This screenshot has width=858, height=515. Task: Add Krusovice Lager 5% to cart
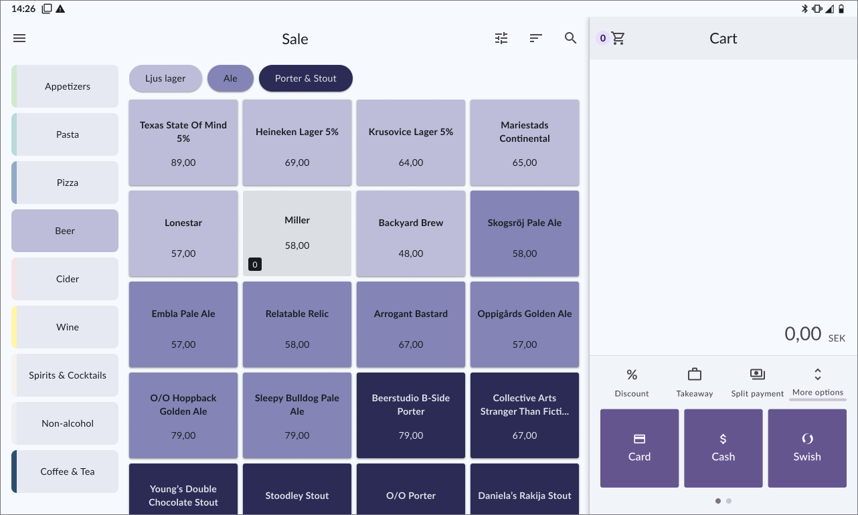click(411, 142)
